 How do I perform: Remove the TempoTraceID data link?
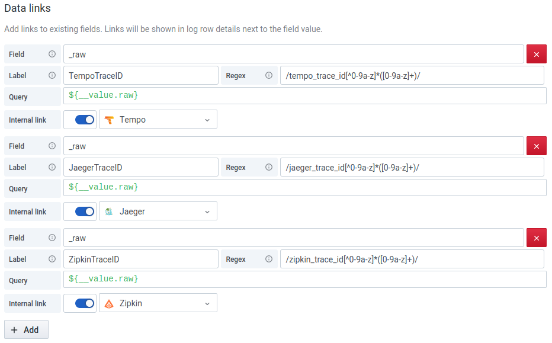pyautogui.click(x=537, y=54)
